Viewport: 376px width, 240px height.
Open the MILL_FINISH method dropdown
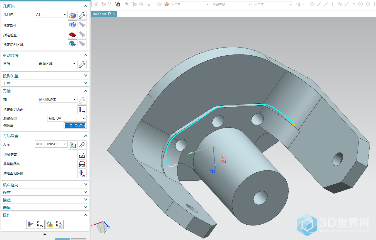click(51, 144)
